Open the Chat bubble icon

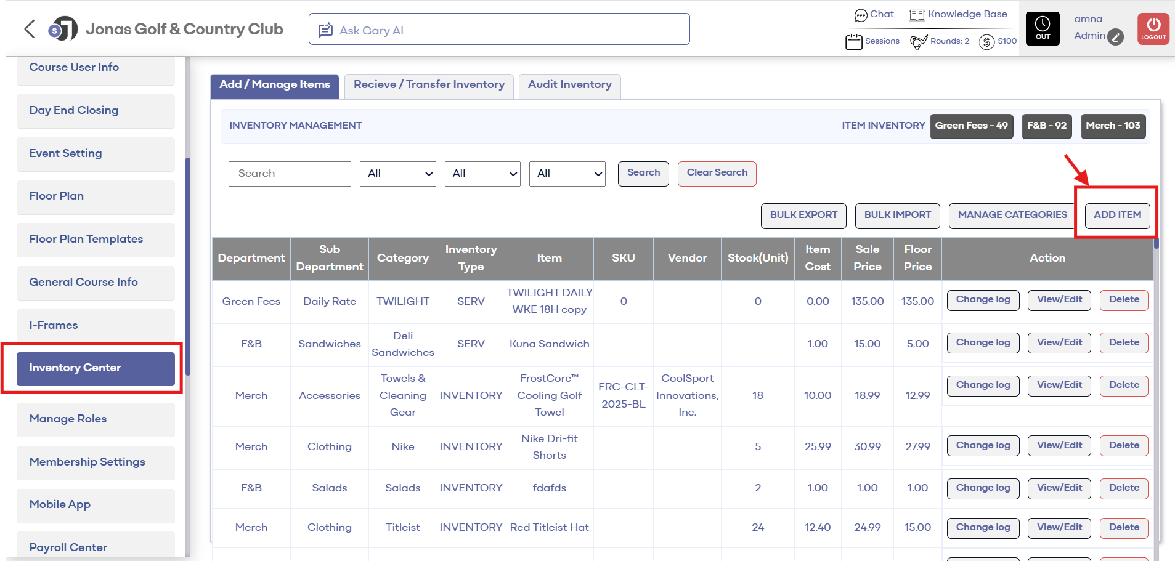pos(860,15)
